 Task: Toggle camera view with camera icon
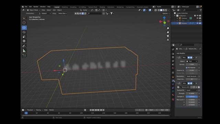pyautogui.click(x=168, y=36)
